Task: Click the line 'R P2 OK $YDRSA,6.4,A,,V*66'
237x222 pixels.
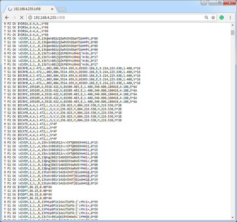Action: 26,24
